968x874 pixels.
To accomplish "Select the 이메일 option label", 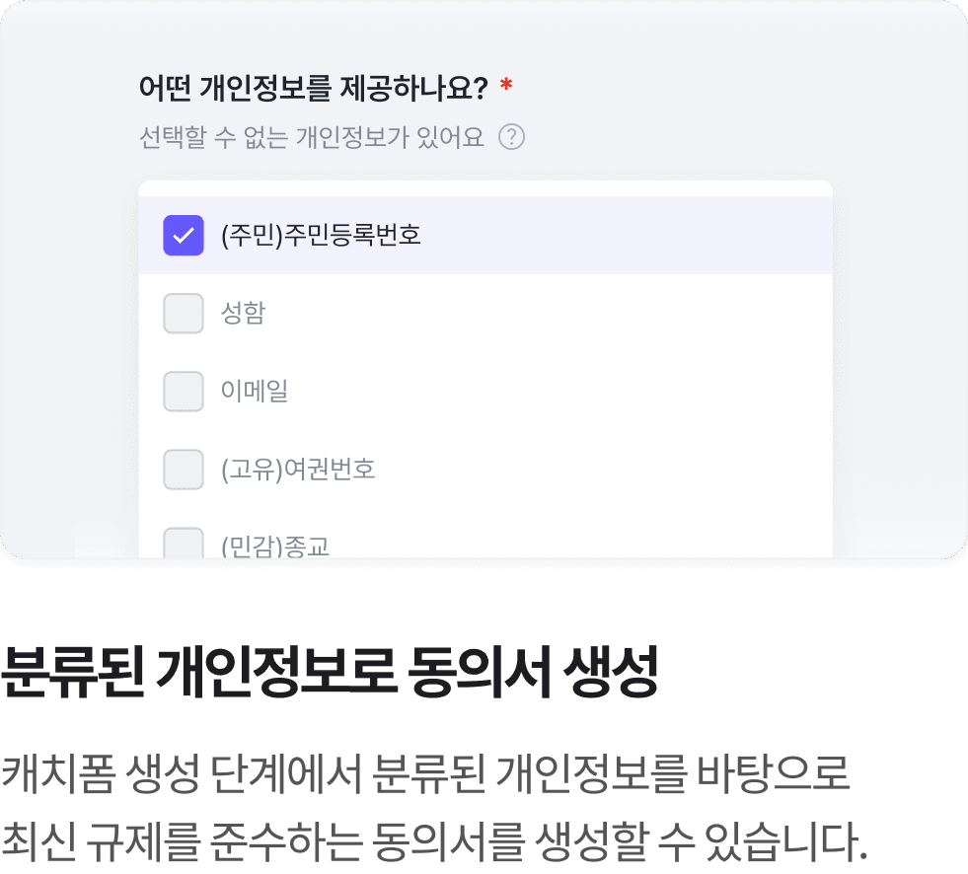I will 255,391.
